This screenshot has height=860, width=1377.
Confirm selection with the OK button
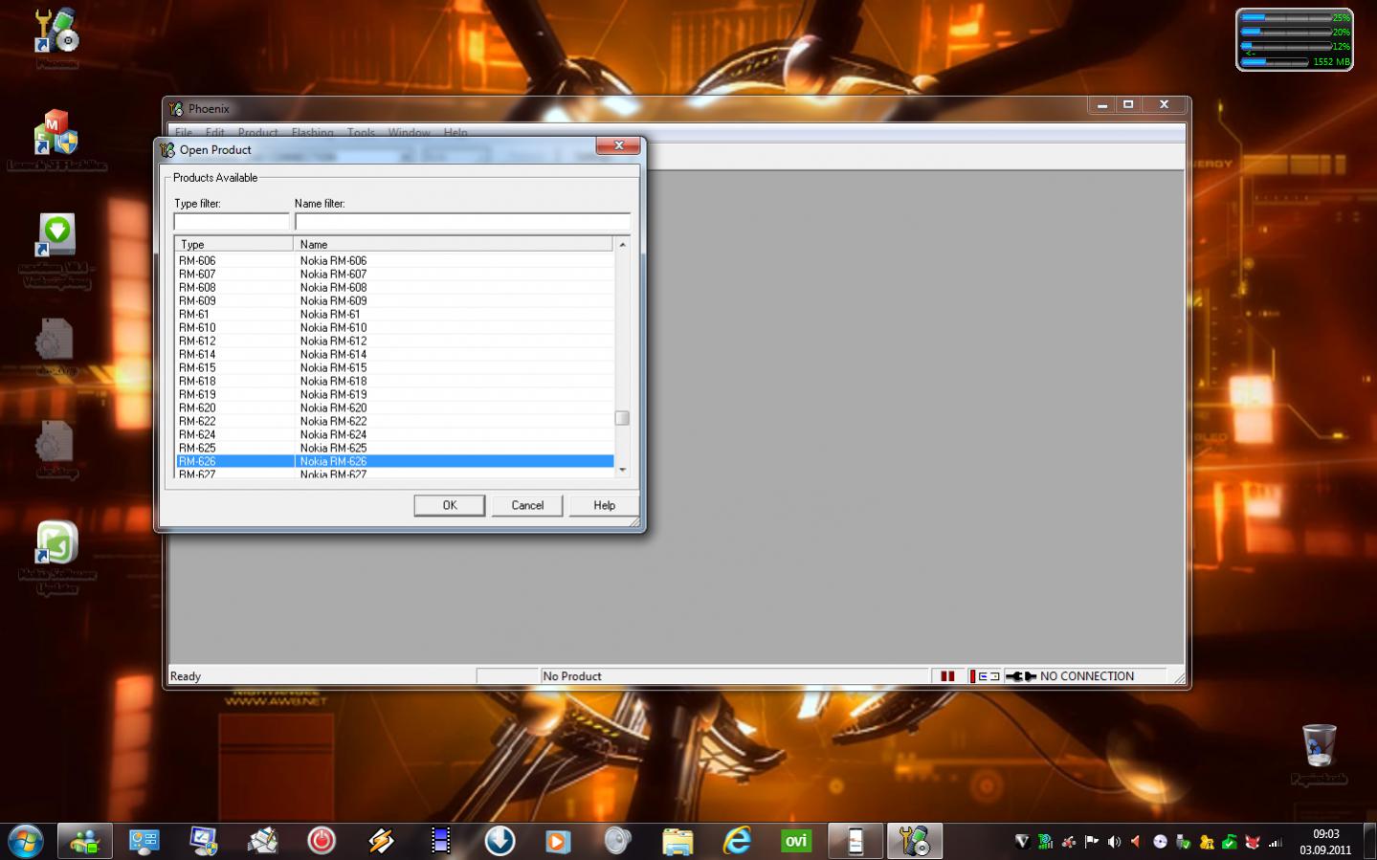[x=450, y=505]
